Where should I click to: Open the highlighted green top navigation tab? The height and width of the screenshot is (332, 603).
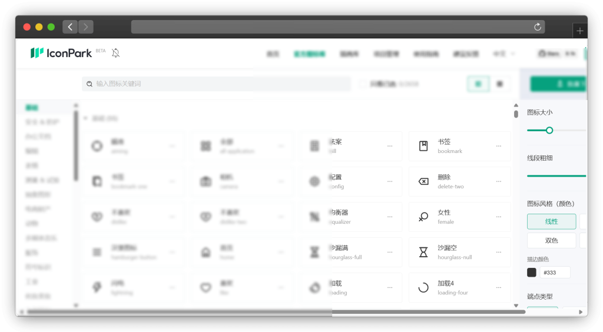309,54
